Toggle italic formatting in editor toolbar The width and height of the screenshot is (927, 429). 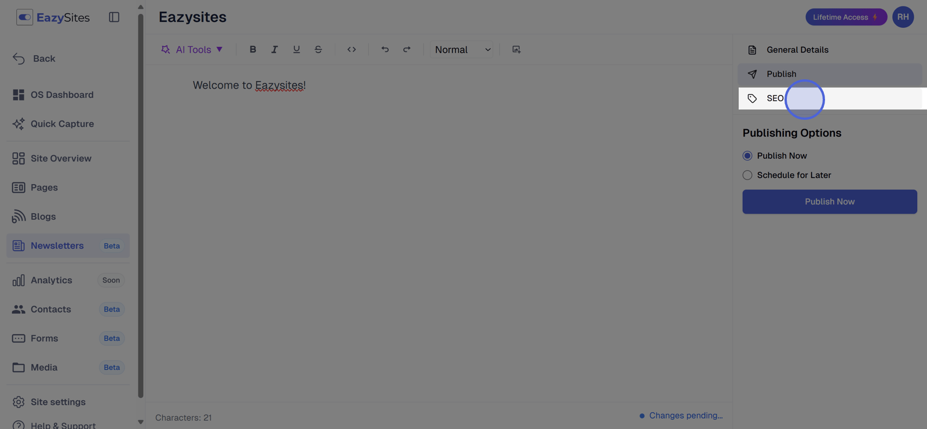pos(275,50)
